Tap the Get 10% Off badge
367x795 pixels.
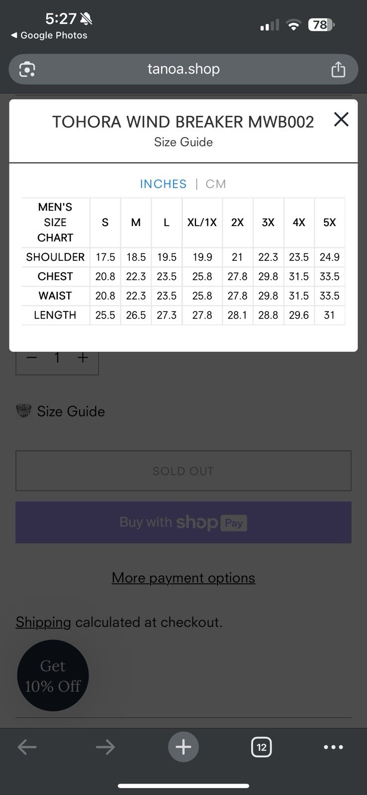[53, 676]
